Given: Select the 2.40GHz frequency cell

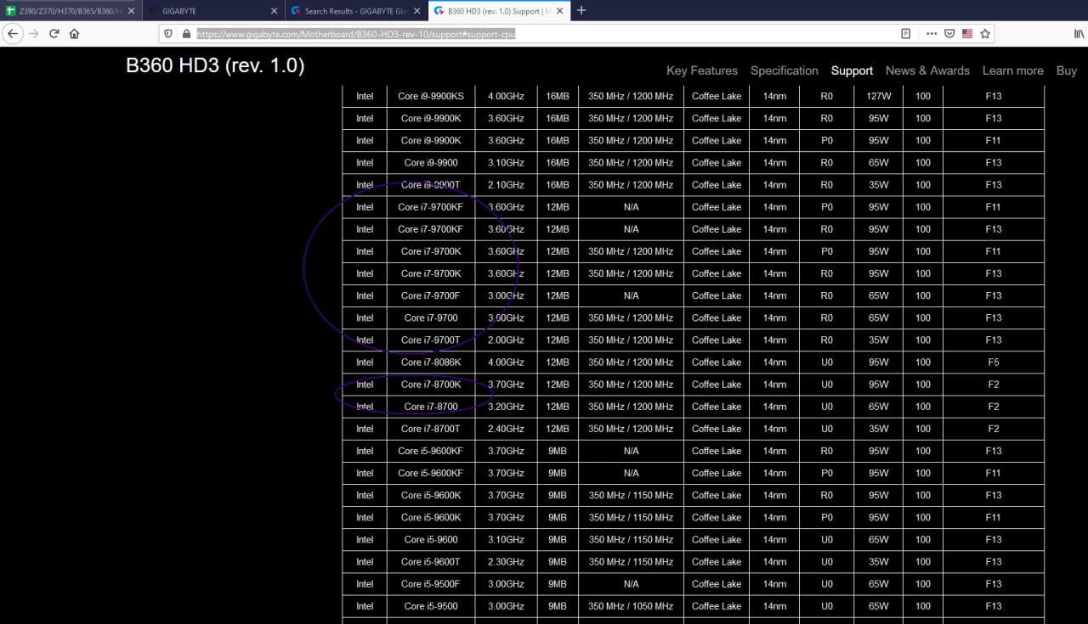Looking at the screenshot, I should coord(506,429).
